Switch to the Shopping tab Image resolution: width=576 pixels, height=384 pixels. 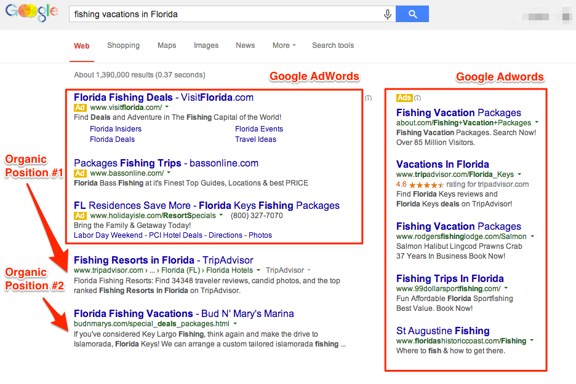[x=123, y=45]
